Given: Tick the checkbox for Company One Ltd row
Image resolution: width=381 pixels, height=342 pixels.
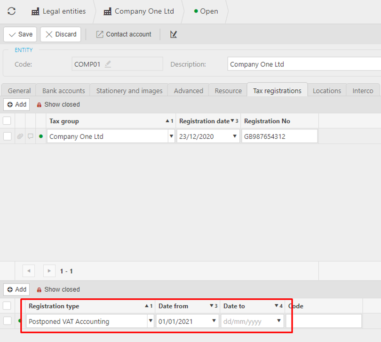Looking at the screenshot, I should [7, 136].
